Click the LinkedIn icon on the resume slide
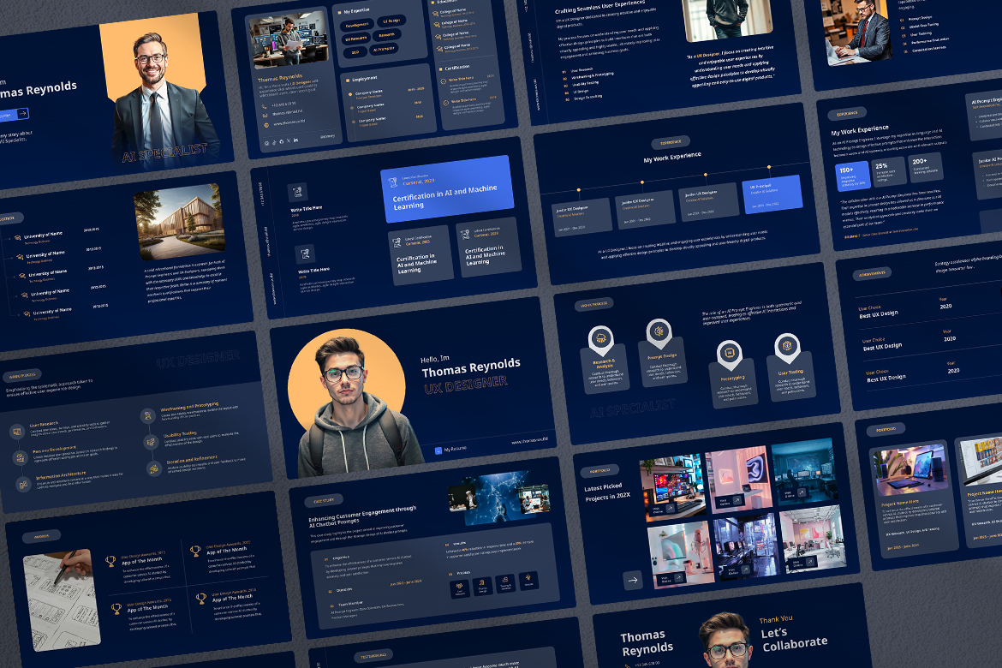Viewport: 1002px width, 668px height. 295,140
